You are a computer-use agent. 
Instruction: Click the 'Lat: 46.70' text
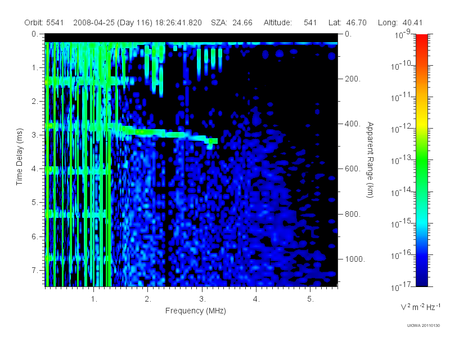[x=348, y=22]
